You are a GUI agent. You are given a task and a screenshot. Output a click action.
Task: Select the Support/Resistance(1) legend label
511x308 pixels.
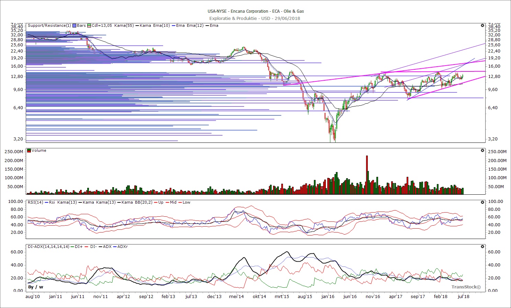coord(49,25)
